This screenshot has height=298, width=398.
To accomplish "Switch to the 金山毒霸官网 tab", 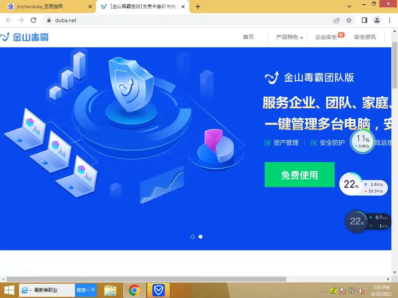I will [142, 7].
